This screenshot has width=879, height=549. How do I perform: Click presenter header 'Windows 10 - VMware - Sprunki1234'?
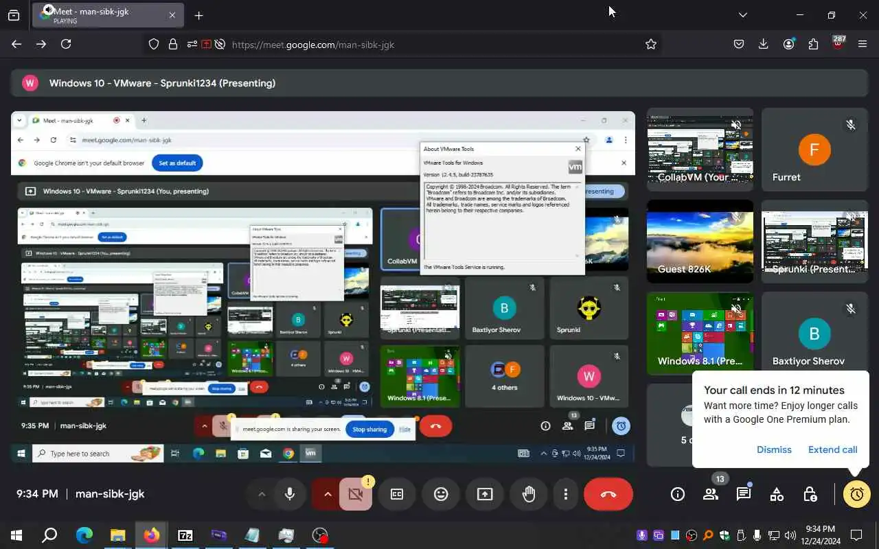coord(162,83)
